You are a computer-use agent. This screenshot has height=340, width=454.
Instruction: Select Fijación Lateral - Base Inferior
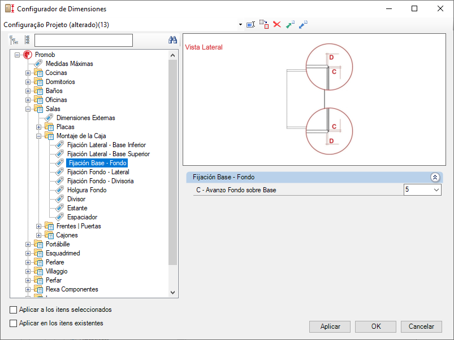(106, 145)
